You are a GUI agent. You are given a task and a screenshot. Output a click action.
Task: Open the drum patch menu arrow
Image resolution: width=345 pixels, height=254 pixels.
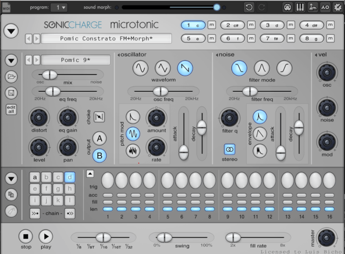pos(12,60)
